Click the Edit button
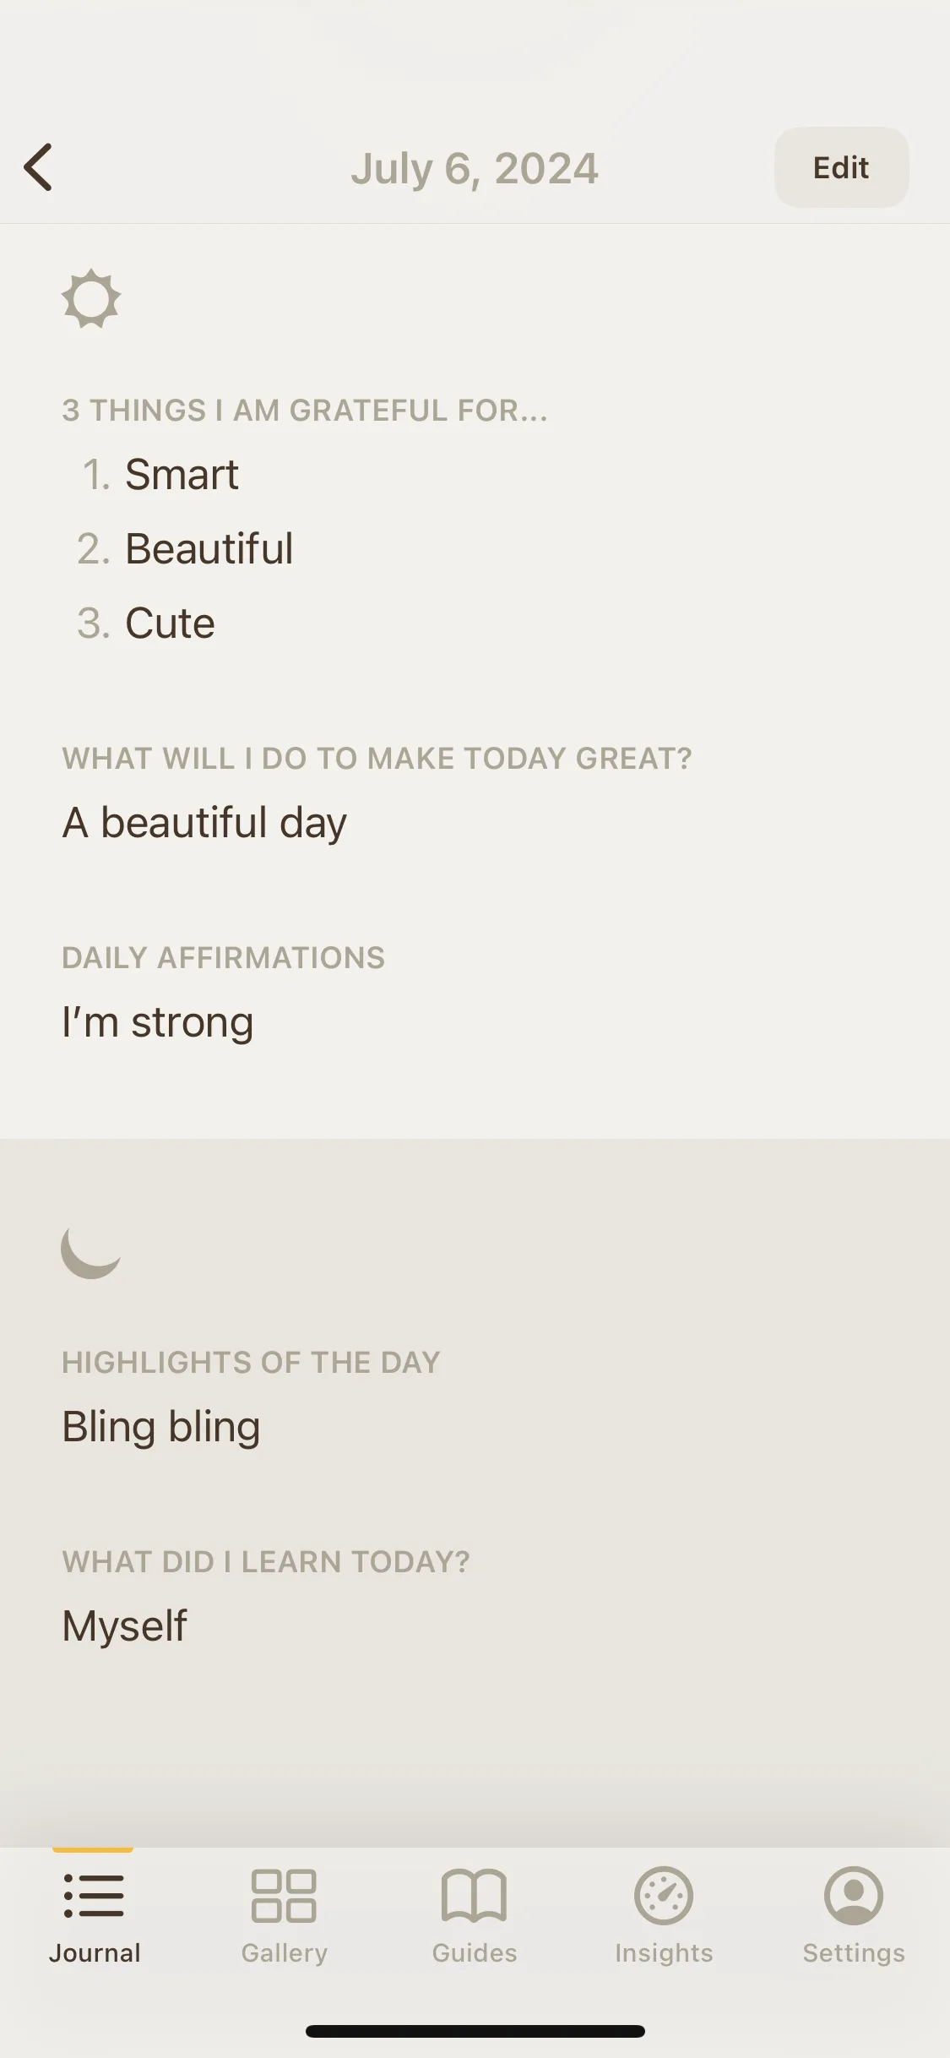Viewport: 950px width, 2058px height. tap(841, 167)
